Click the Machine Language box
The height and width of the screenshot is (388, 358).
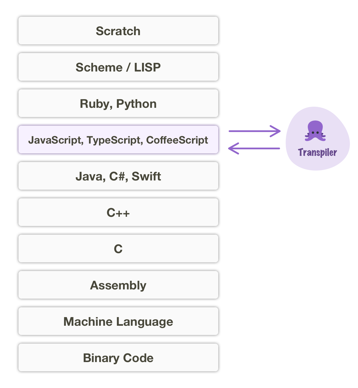click(118, 321)
